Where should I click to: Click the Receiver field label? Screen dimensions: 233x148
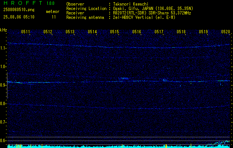point(75,13)
